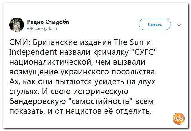Click The Sun in tweet text
191x131 pixels.
point(129,42)
